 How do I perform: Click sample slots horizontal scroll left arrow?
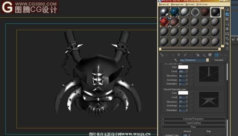[160, 49]
